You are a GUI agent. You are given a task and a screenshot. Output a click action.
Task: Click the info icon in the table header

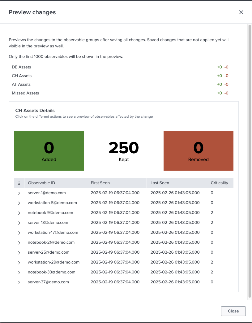pos(19,183)
